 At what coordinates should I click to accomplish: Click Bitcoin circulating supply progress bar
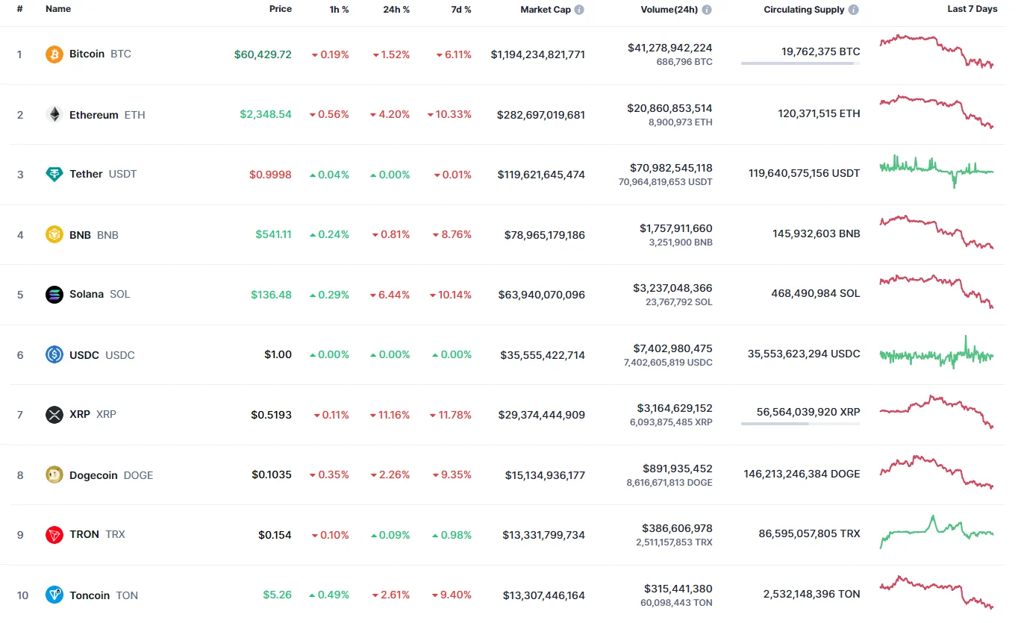point(800,63)
